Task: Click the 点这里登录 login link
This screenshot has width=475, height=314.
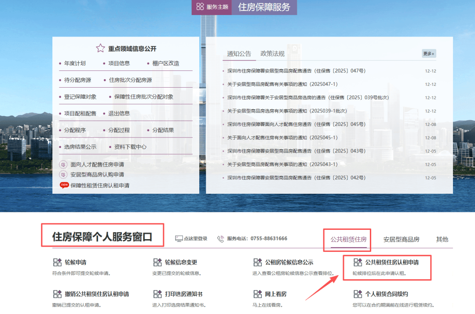Action: tap(197, 238)
